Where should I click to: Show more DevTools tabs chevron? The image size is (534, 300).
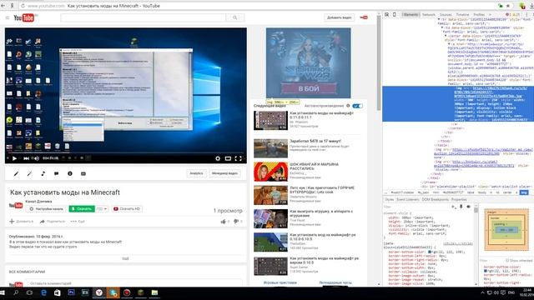(490, 15)
